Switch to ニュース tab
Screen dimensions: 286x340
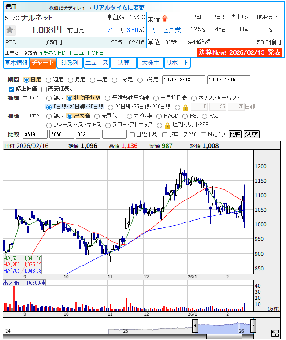pyautogui.click(x=97, y=63)
